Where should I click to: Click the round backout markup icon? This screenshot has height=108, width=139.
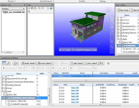[x=71, y=68]
